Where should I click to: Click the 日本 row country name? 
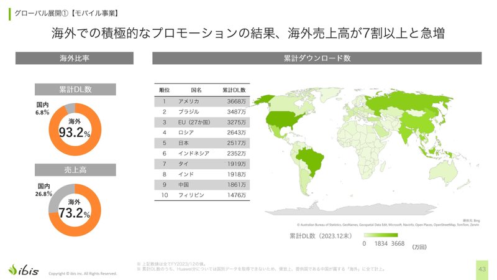coord(183,143)
